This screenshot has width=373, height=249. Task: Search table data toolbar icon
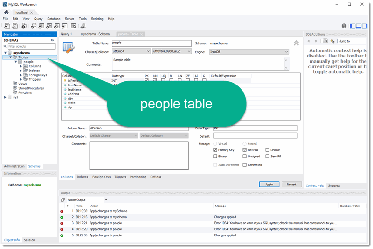point(74,26)
